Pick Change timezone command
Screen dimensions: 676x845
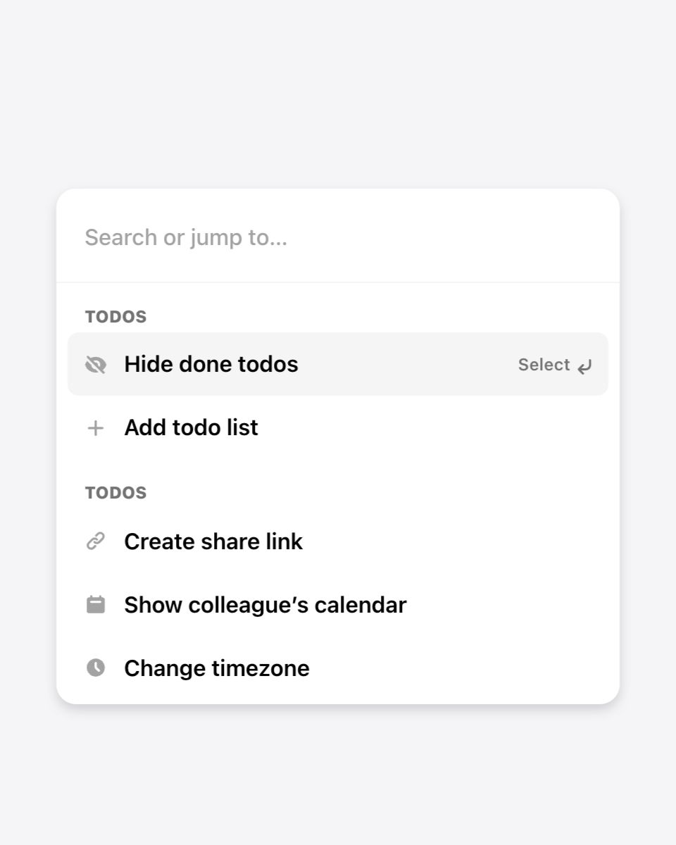338,668
